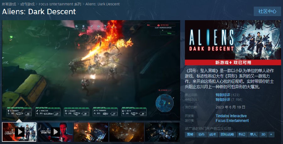Open Focus Entertainment 系列 breadcrumb link
The image size is (283, 144).
60,4
